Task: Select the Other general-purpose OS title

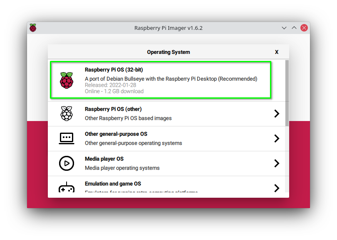Action: [116, 134]
